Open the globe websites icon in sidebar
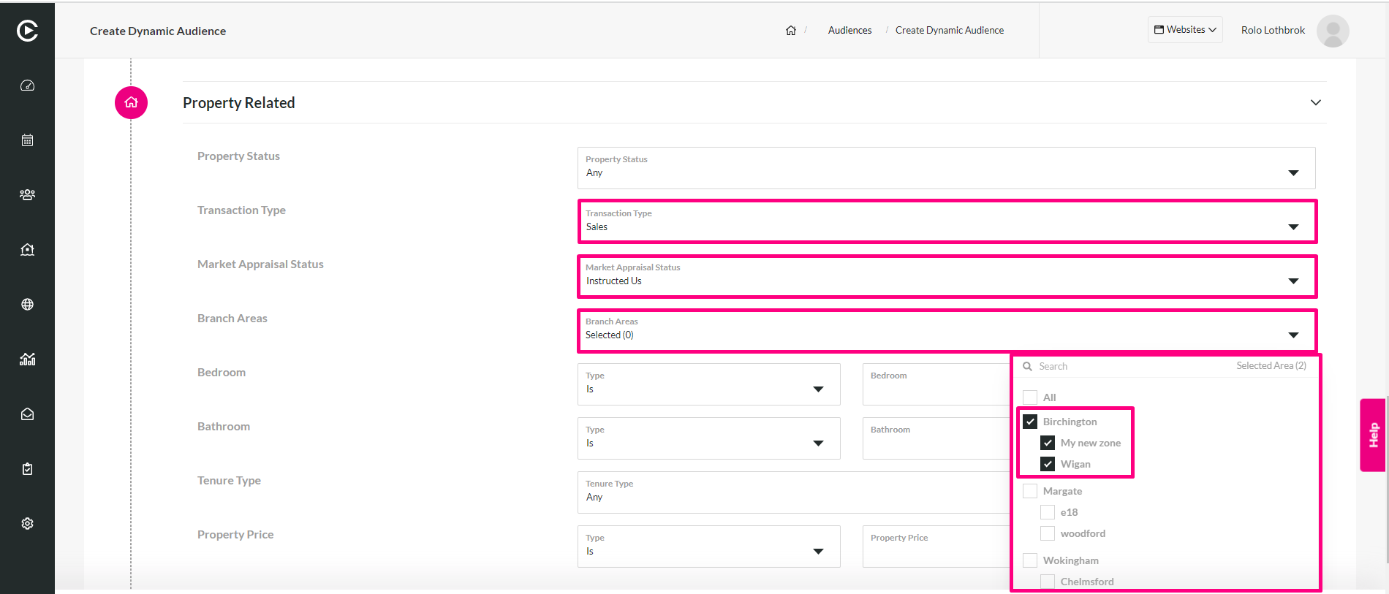The image size is (1389, 594). (27, 305)
